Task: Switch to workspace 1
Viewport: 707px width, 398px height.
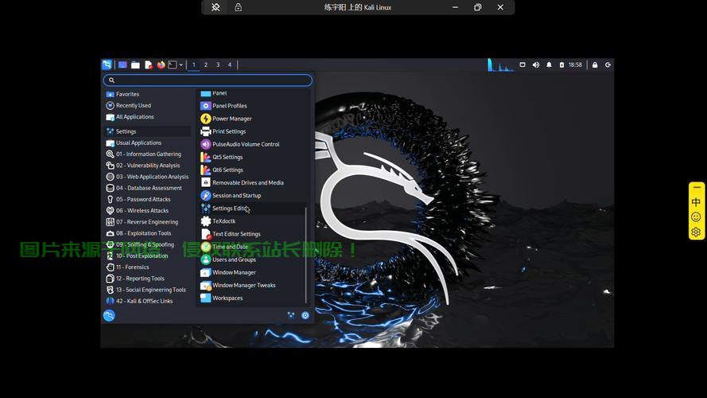Action: [x=194, y=65]
